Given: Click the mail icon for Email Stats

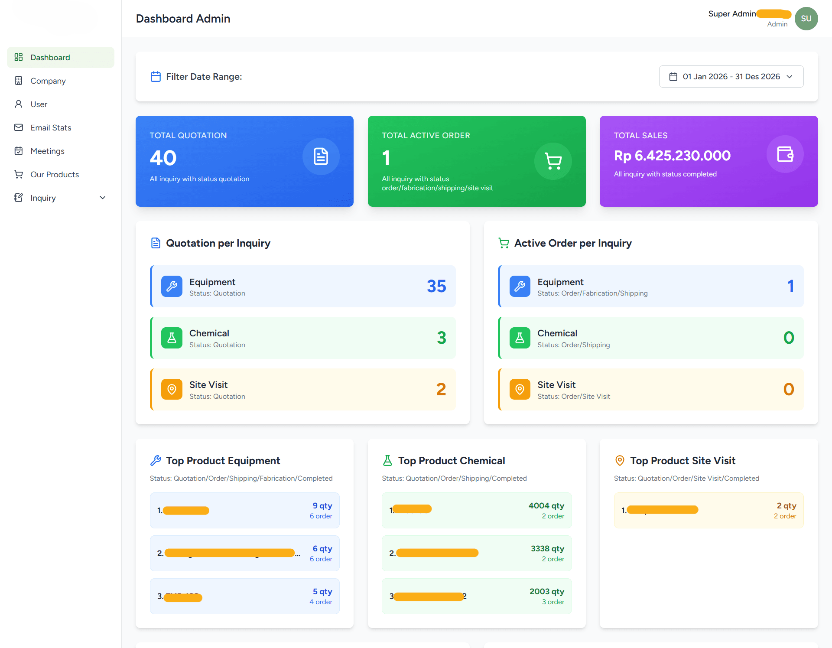Looking at the screenshot, I should point(19,127).
